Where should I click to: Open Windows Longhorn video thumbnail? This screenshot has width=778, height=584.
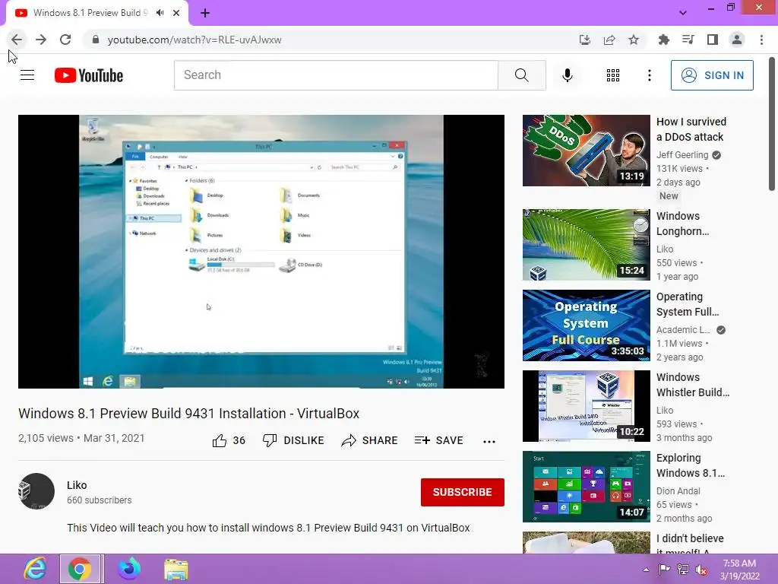586,245
